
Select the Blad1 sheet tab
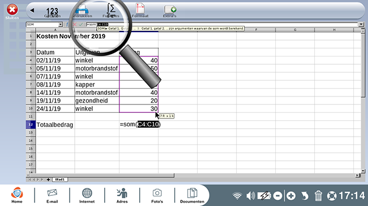(x=60, y=179)
